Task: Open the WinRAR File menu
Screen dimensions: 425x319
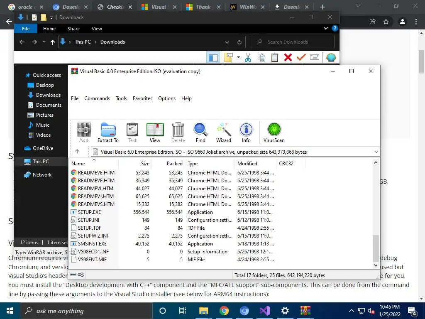Action: click(x=75, y=98)
